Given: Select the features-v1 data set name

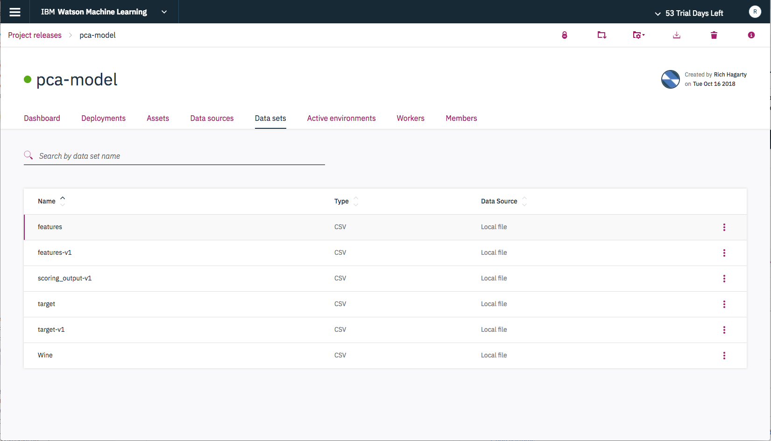Looking at the screenshot, I should [55, 252].
